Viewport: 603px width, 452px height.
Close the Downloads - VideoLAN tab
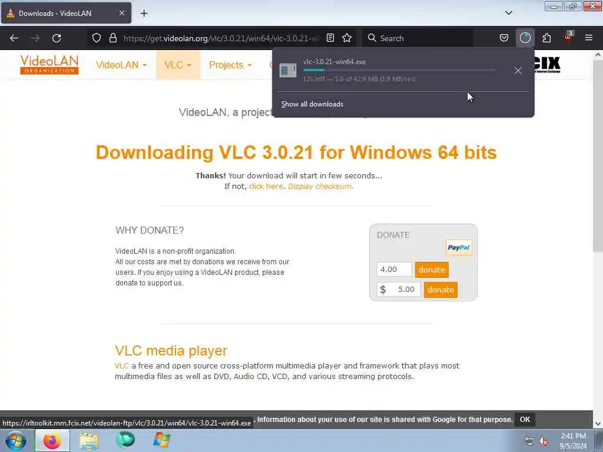[x=121, y=13]
